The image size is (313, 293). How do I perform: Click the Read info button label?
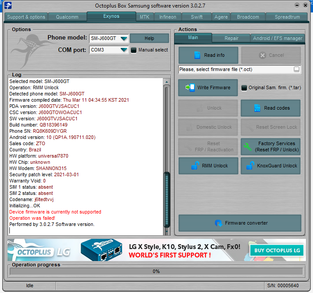(214, 55)
